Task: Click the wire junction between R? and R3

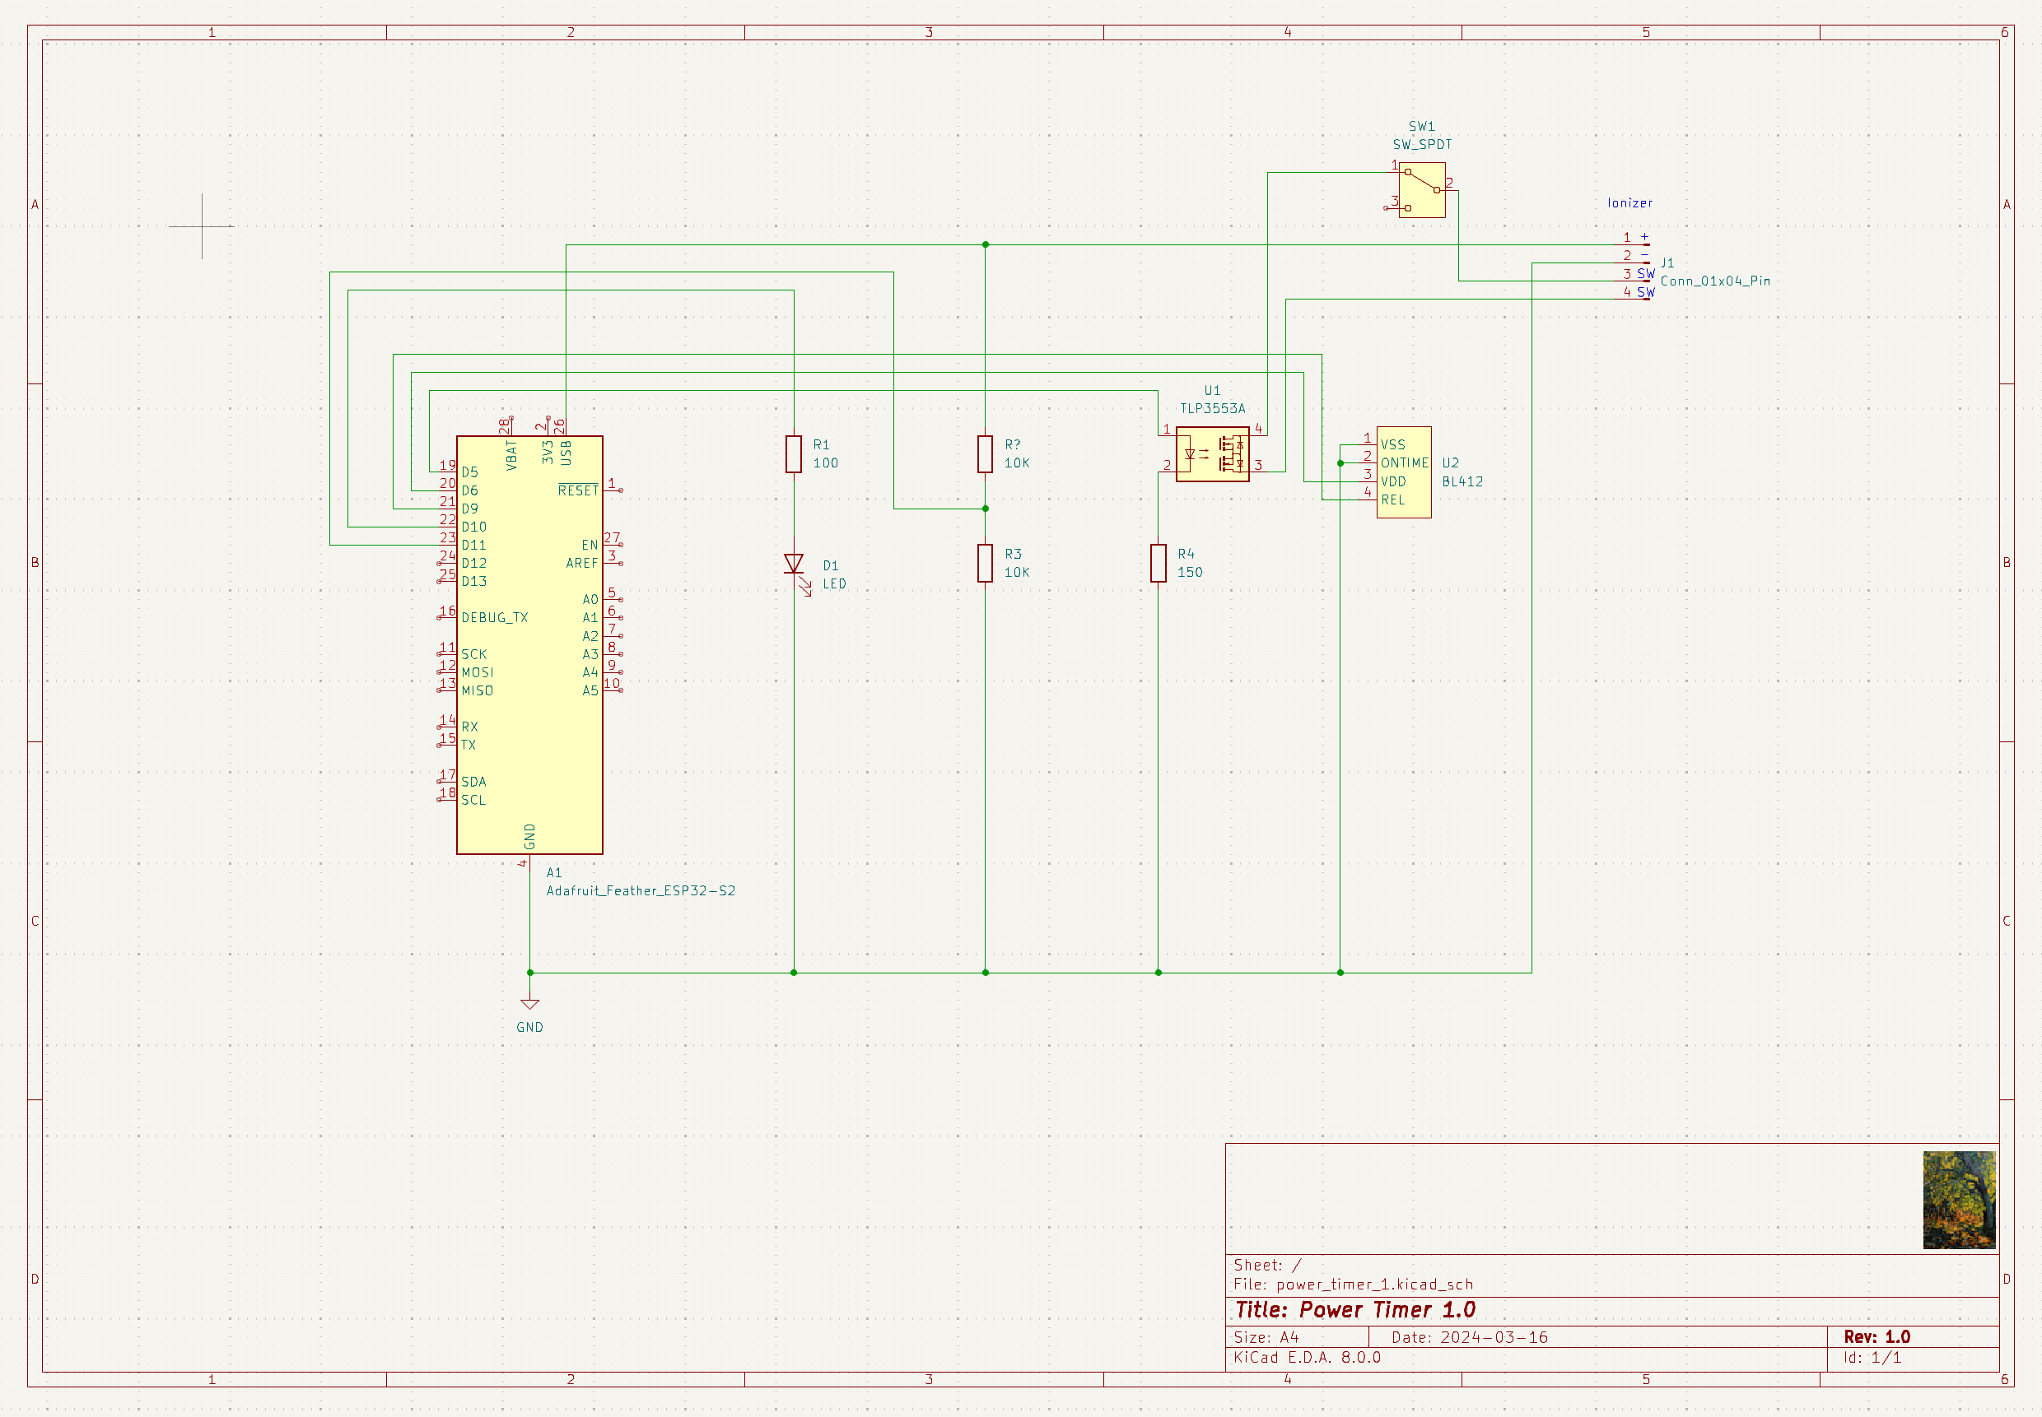Action: (985, 509)
